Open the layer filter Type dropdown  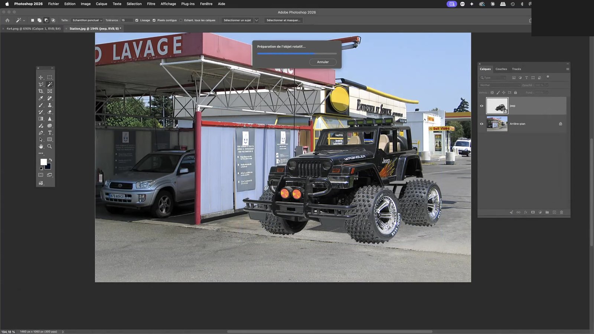[x=493, y=78]
